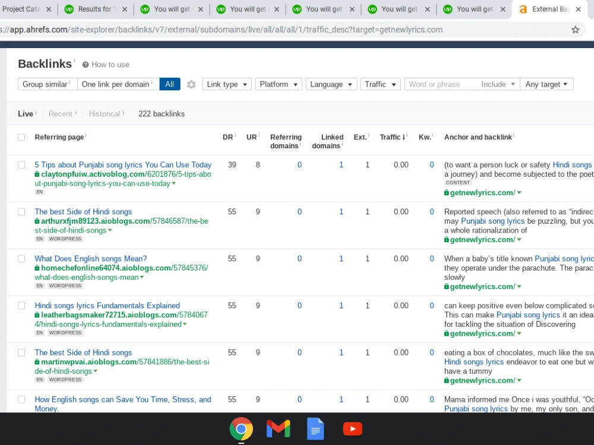Open What Does English songs Mean link
The image size is (594, 445).
(x=90, y=259)
